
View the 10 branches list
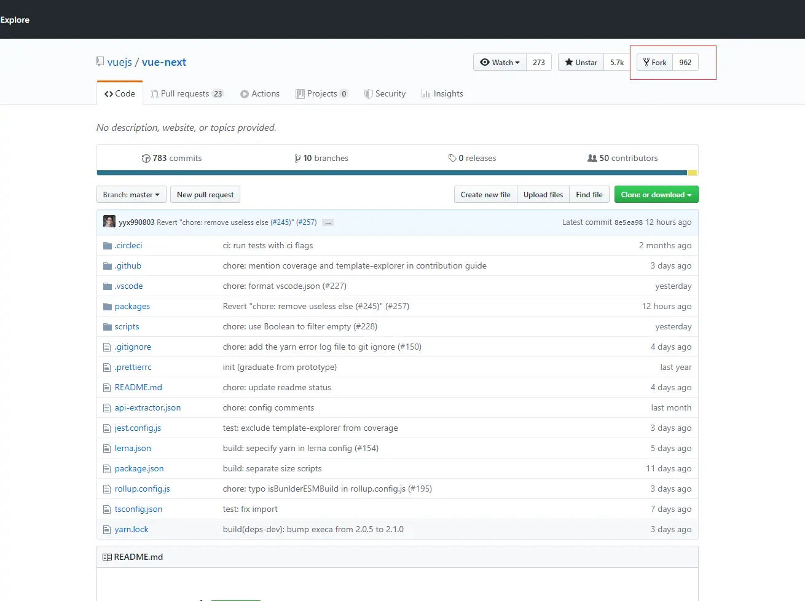click(321, 159)
